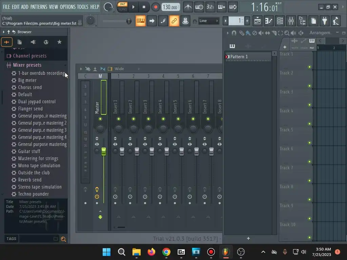The height and width of the screenshot is (260, 347).
Task: Open Chrome from the taskbar
Action: (x=166, y=252)
